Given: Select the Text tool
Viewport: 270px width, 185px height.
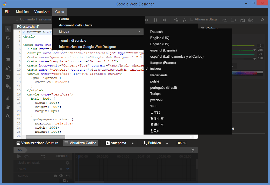Looking at the screenshot, I should (x=8, y=77).
